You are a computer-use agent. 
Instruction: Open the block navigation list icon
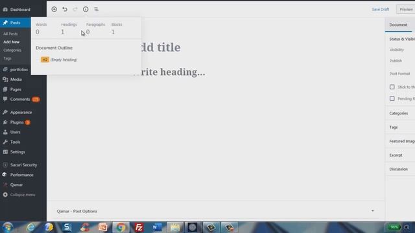click(96, 9)
